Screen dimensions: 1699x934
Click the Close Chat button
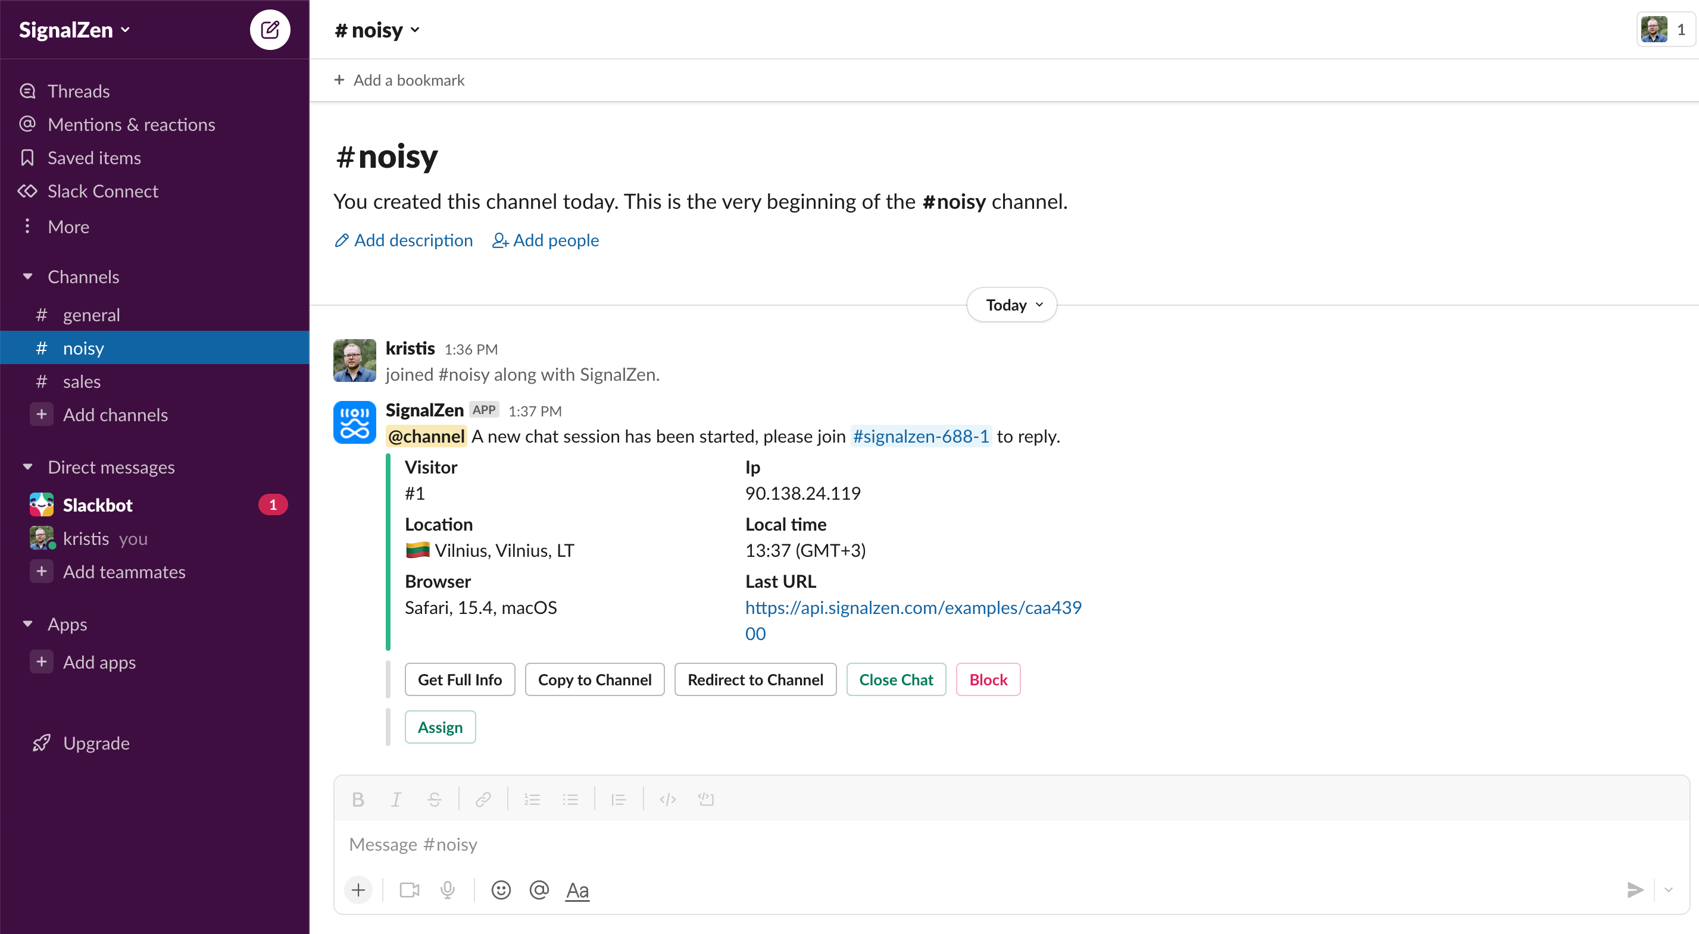[897, 679]
